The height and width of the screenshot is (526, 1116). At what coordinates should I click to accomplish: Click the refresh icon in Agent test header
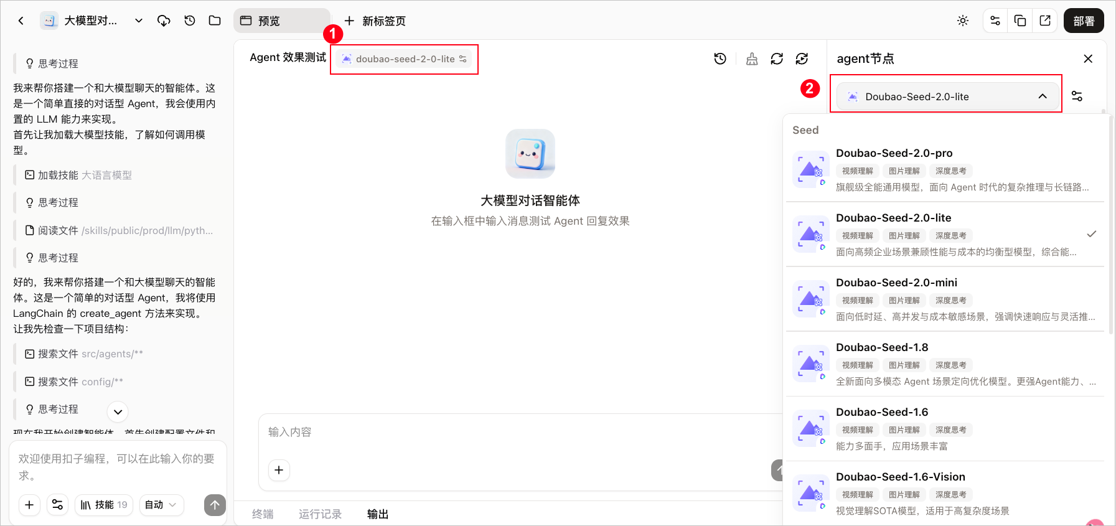click(x=777, y=59)
